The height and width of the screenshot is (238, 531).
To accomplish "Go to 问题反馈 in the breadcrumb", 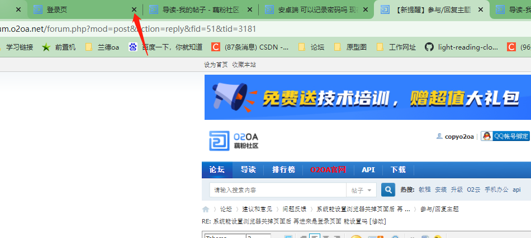I will tap(294, 210).
